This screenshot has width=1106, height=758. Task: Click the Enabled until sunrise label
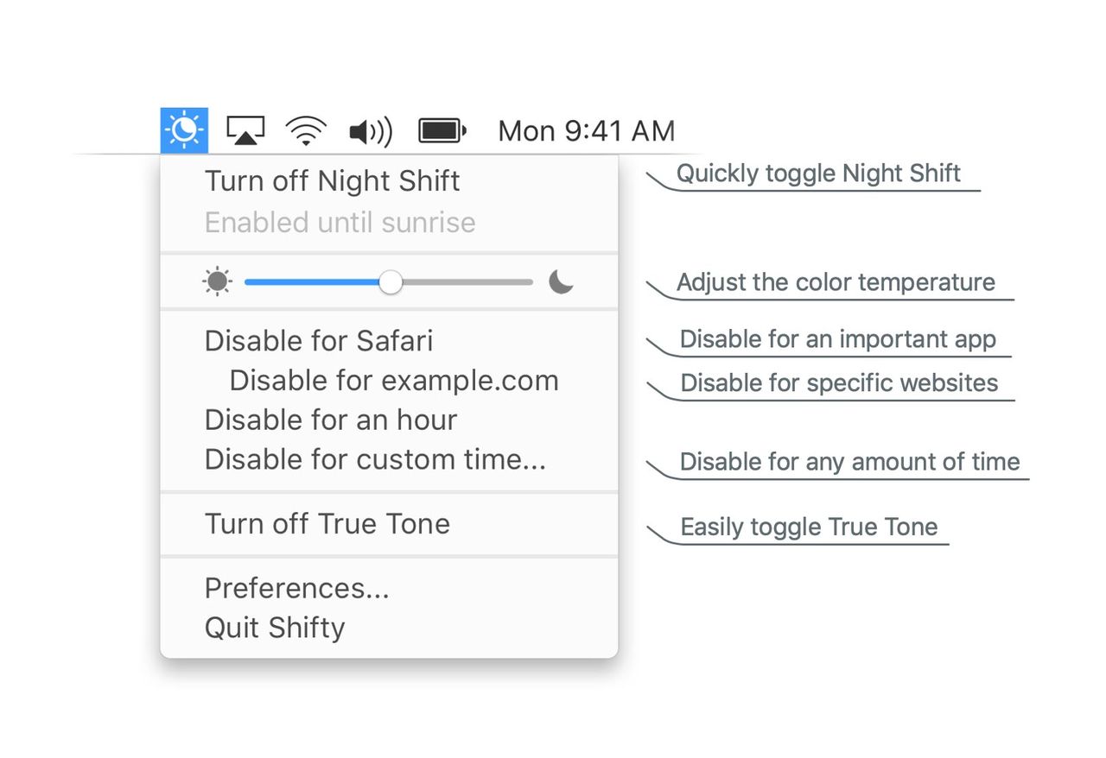tap(340, 222)
